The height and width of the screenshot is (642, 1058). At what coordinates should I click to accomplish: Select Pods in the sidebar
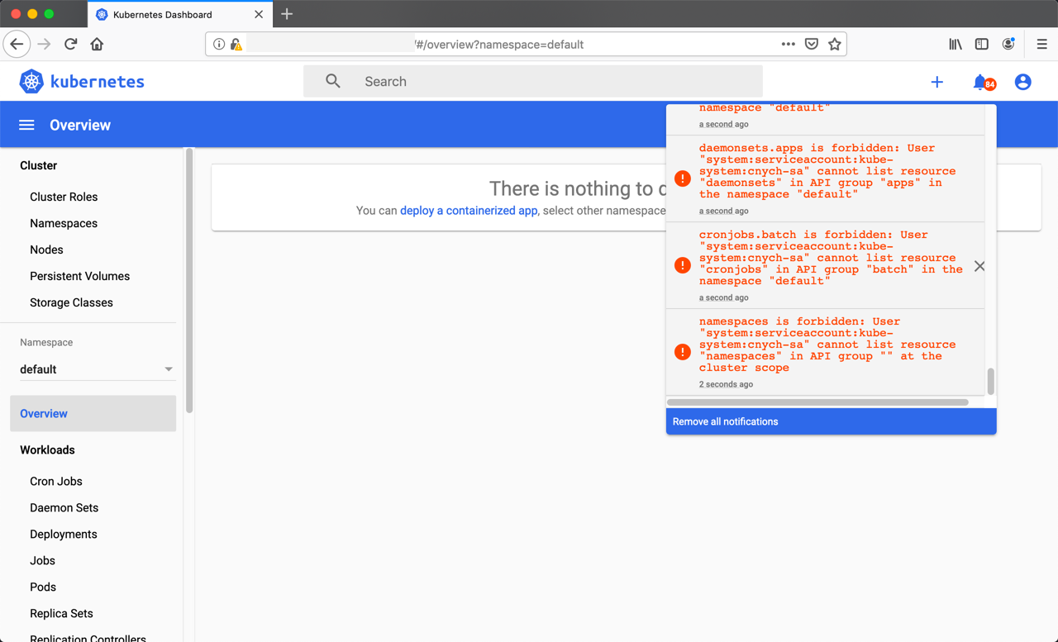tap(43, 587)
